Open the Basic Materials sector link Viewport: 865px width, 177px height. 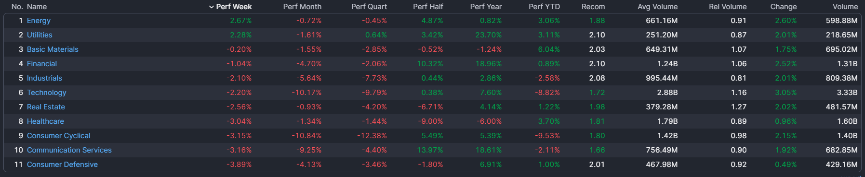[x=53, y=49]
